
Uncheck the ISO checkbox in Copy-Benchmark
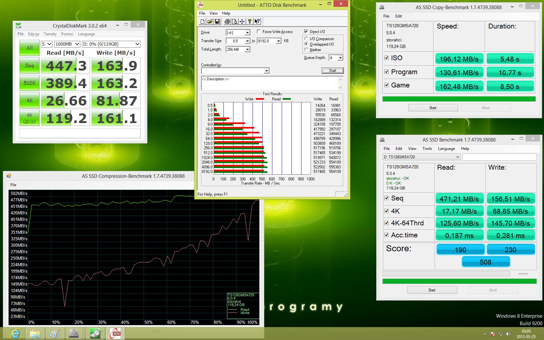pyautogui.click(x=386, y=58)
